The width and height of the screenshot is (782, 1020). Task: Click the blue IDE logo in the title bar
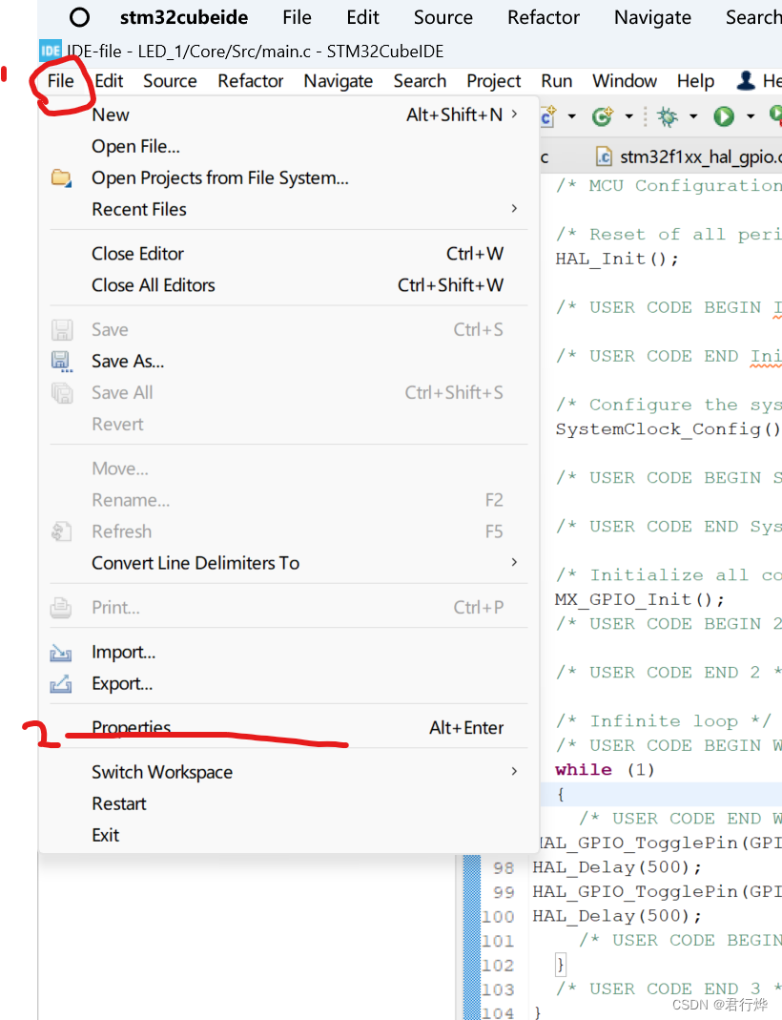50,51
